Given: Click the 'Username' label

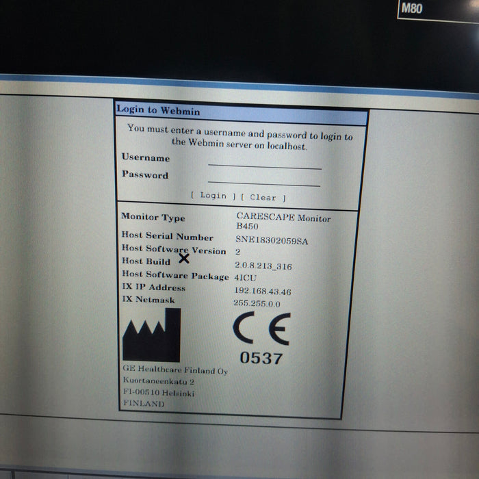Looking at the screenshot, I should [x=146, y=157].
